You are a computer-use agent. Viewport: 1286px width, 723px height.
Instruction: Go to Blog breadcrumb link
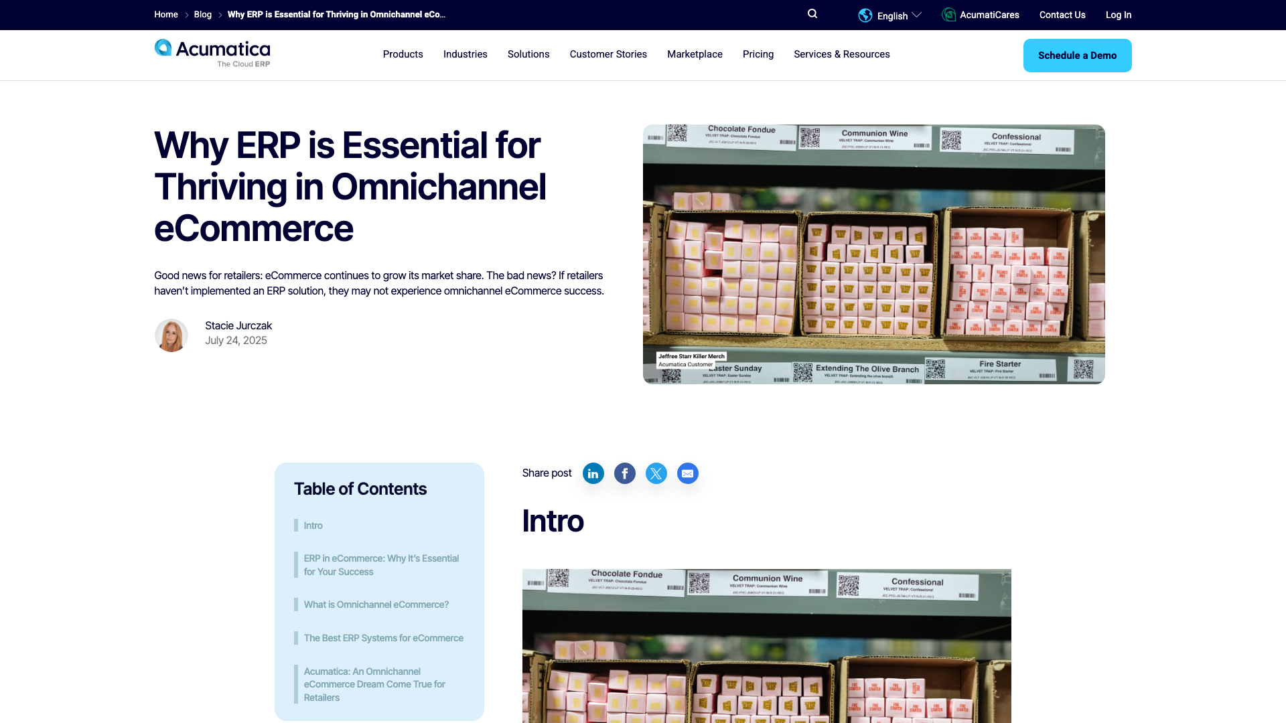203,14
